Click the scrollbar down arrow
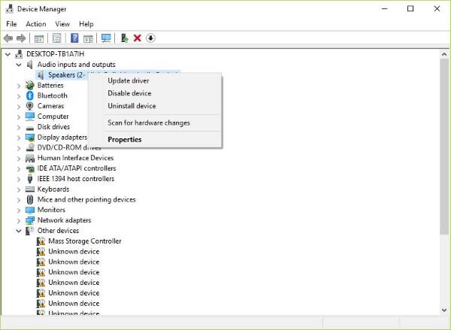451x330 pixels. point(444,310)
